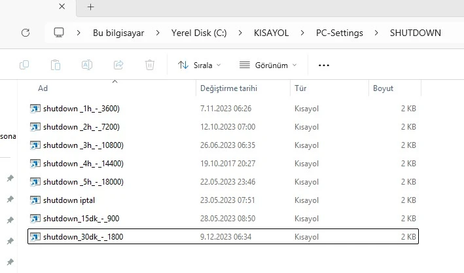Screen dimensions: 464x273
Task: Select file name shutdown _4h_-_14400)
Action: tap(83, 164)
